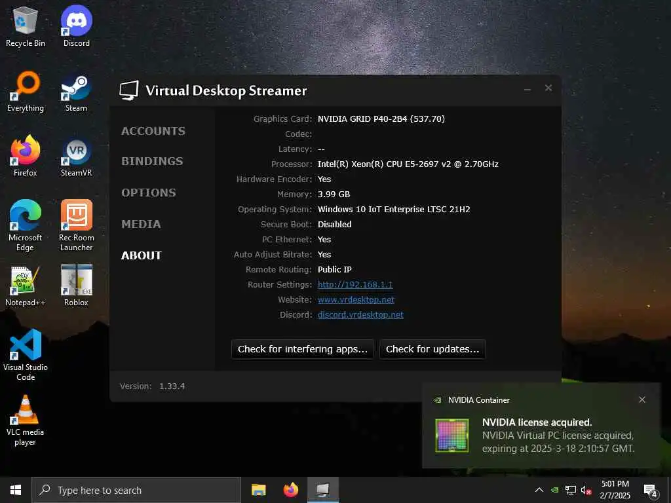
Task: Open Firefox desktop shortcut
Action: click(x=26, y=156)
